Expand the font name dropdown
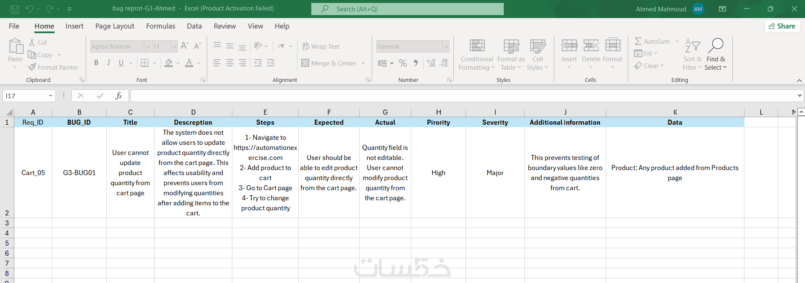 (x=147, y=46)
